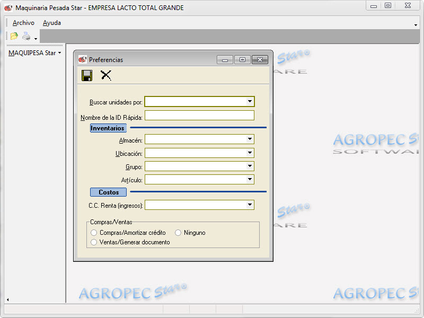Minimize the Maquinaria Pesada Star window

374,6
